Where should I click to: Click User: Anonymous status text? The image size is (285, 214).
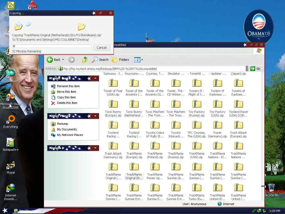194,204
